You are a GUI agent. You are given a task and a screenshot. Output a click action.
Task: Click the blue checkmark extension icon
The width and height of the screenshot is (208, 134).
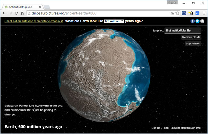point(197,13)
